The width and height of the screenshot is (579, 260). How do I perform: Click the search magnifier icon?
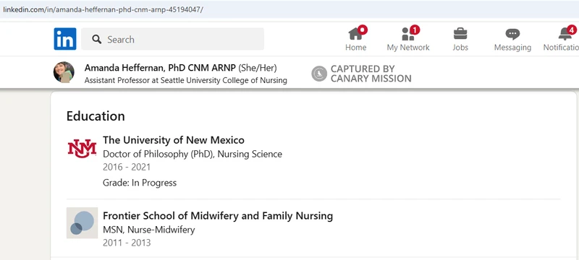tap(97, 39)
